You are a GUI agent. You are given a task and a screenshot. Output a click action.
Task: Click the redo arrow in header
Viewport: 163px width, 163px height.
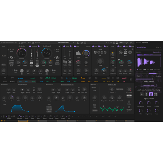pos(111,43)
